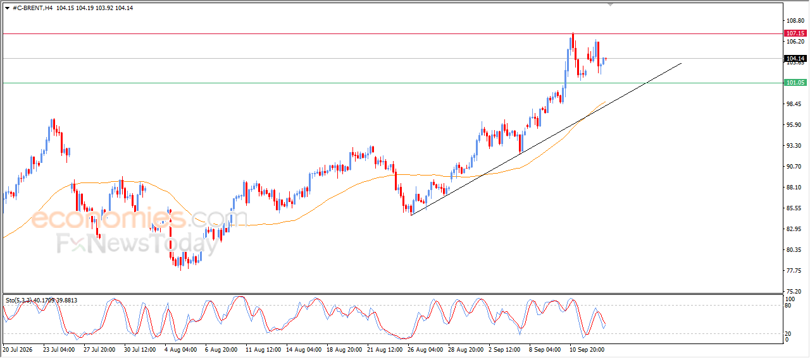Click the 20 Jul 2026 date label

[17, 349]
